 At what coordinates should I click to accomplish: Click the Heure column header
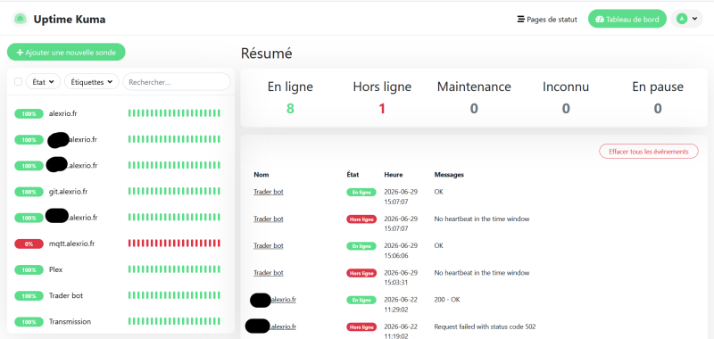coord(394,175)
